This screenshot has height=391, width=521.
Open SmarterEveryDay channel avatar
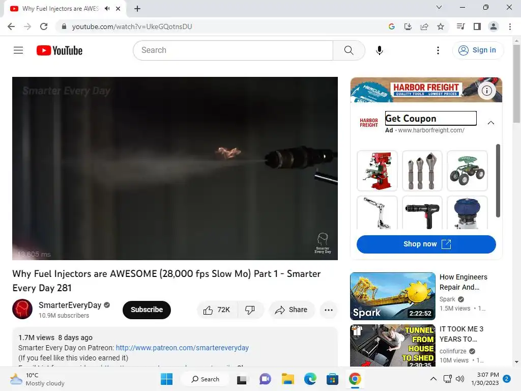click(22, 309)
